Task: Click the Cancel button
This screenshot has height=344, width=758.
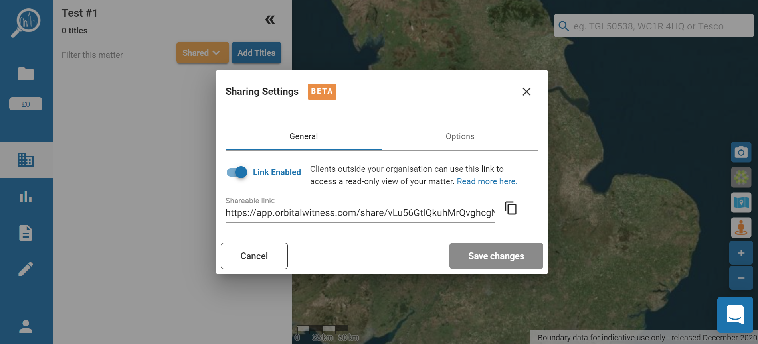Action: coord(254,256)
